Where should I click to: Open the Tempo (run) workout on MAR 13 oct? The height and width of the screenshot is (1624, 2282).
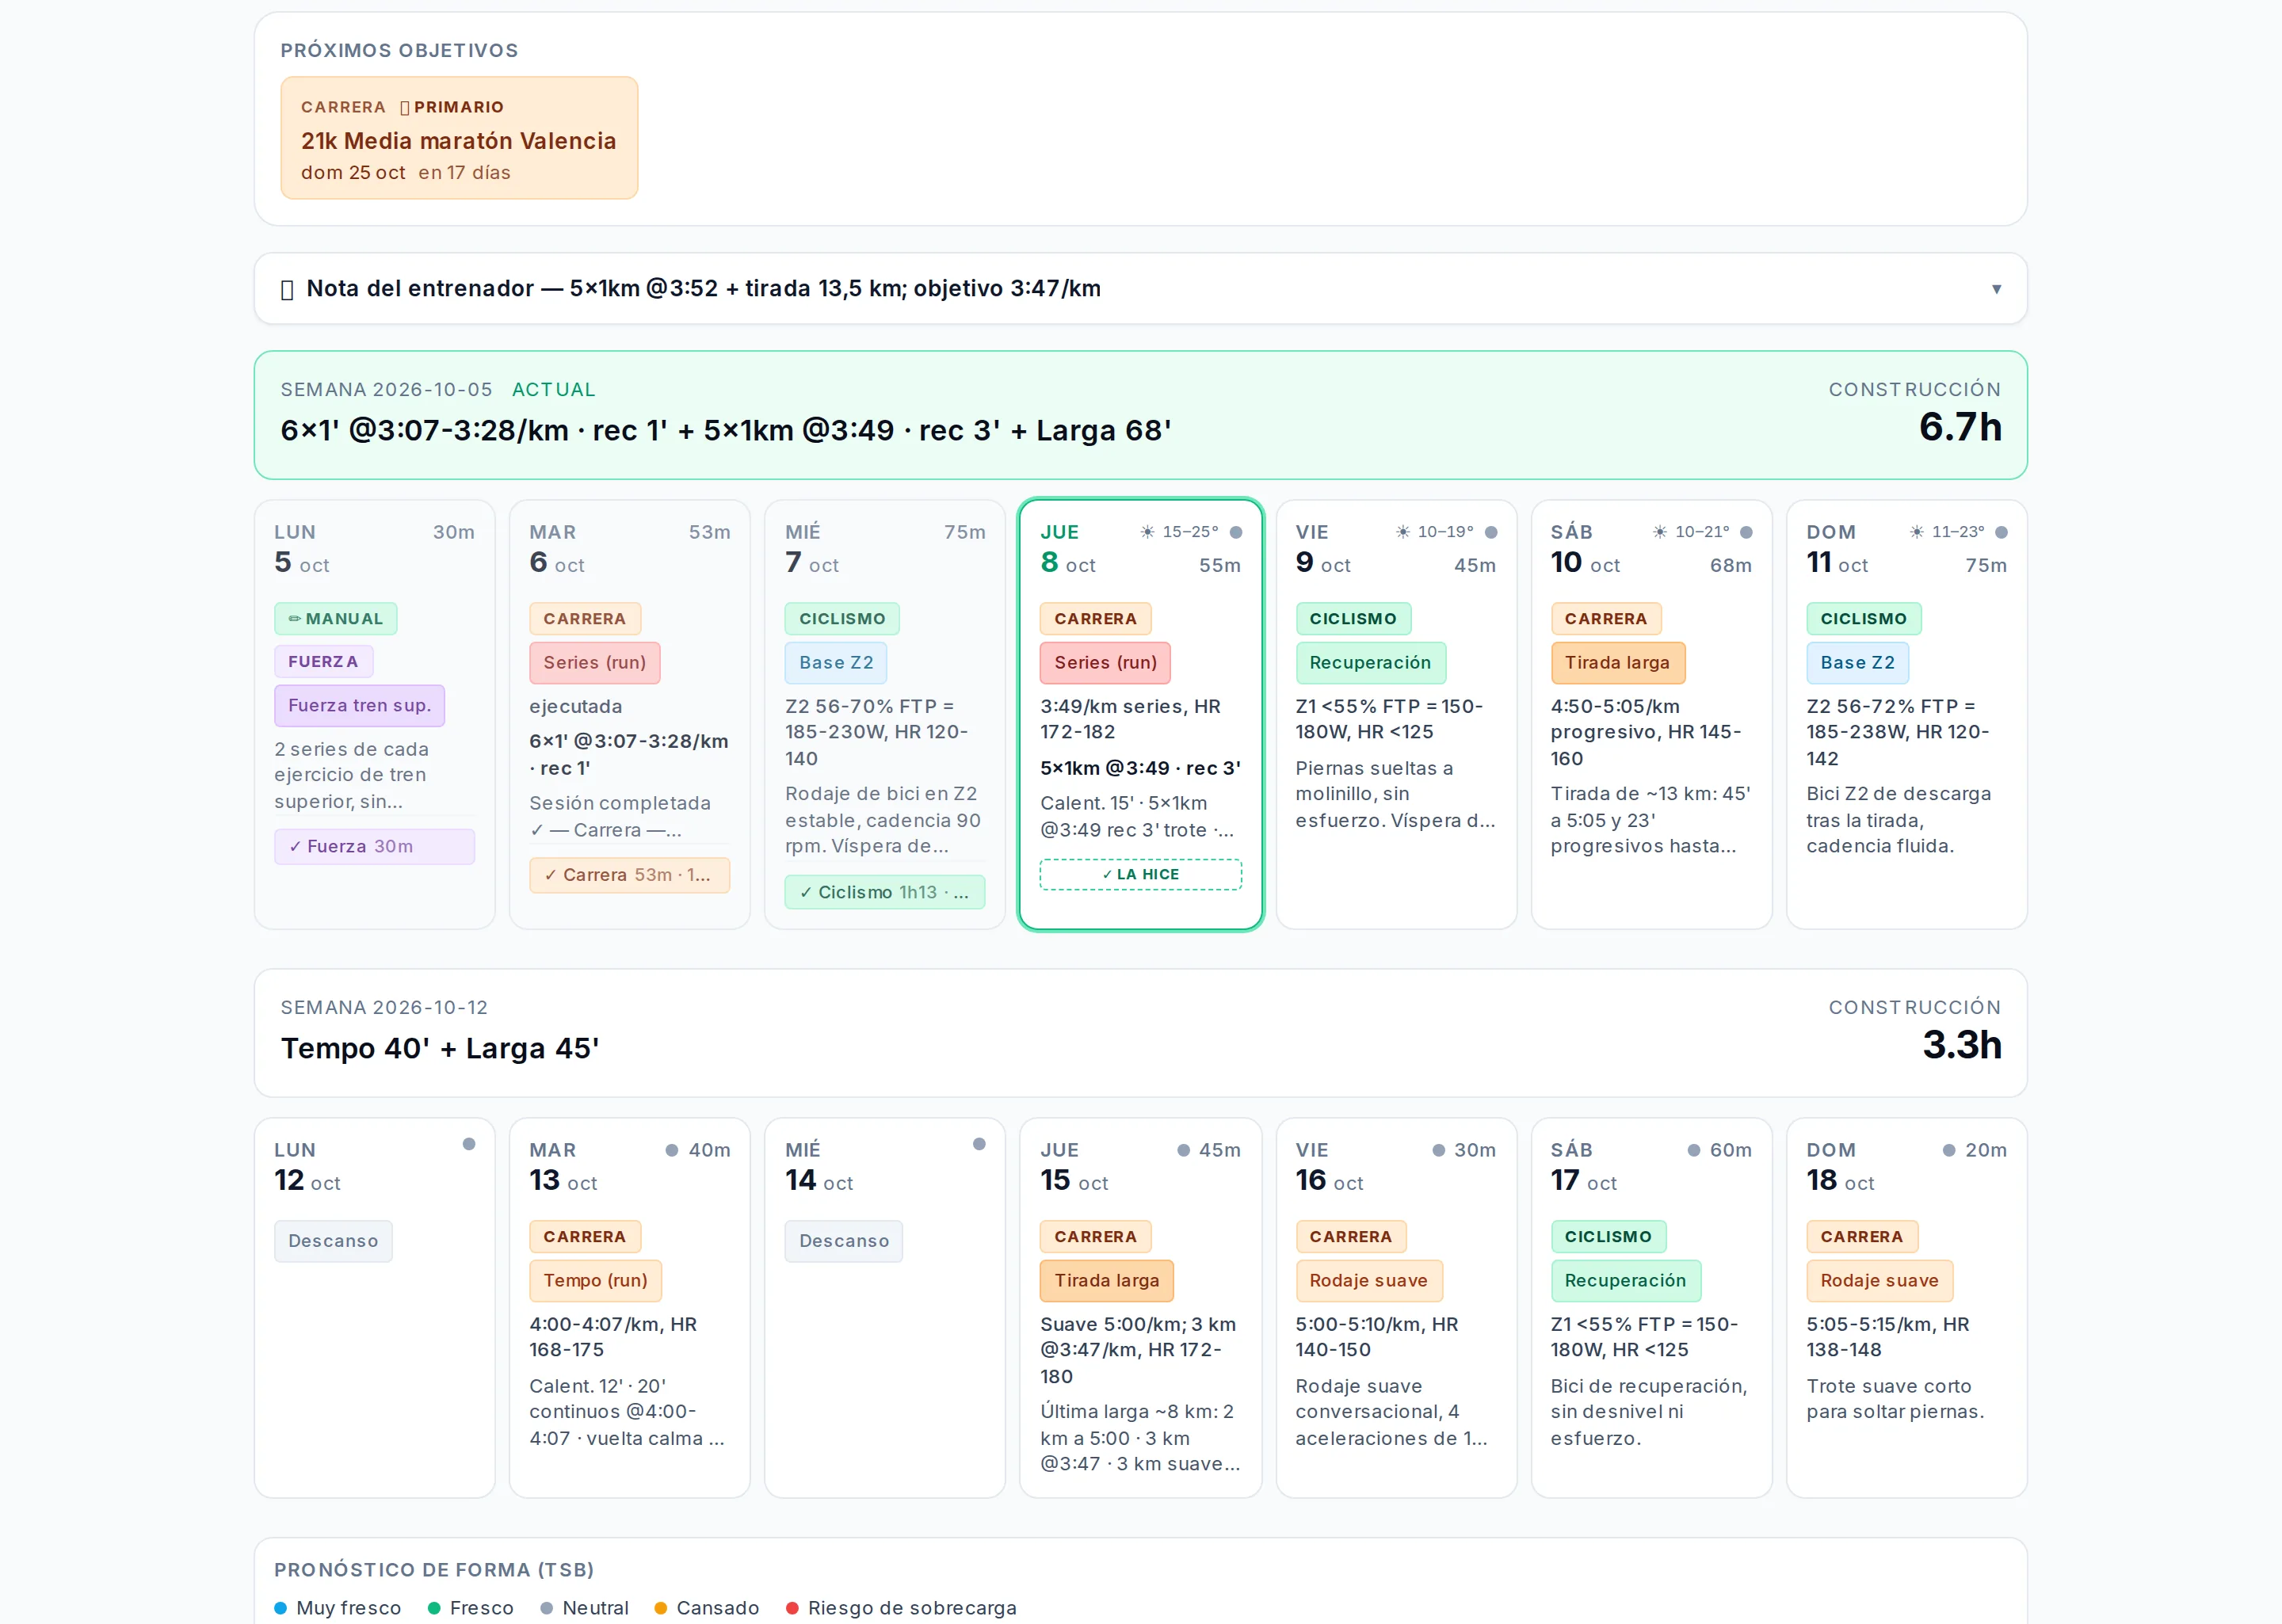[x=595, y=1281]
